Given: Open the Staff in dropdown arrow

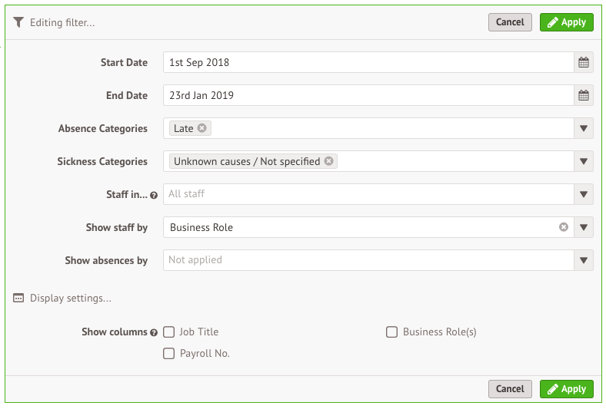Looking at the screenshot, I should tap(583, 194).
